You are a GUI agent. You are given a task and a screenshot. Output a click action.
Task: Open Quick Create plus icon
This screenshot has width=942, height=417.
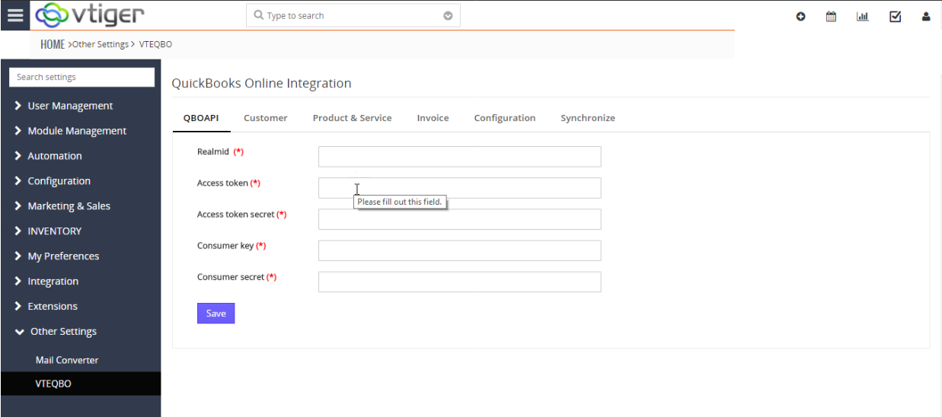[800, 16]
